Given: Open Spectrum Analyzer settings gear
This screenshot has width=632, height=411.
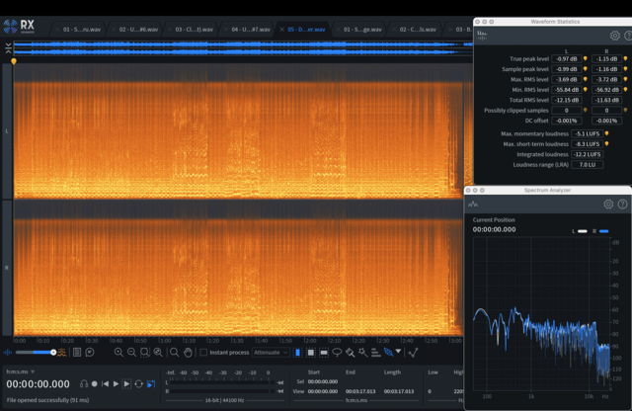Looking at the screenshot, I should pyautogui.click(x=608, y=205).
